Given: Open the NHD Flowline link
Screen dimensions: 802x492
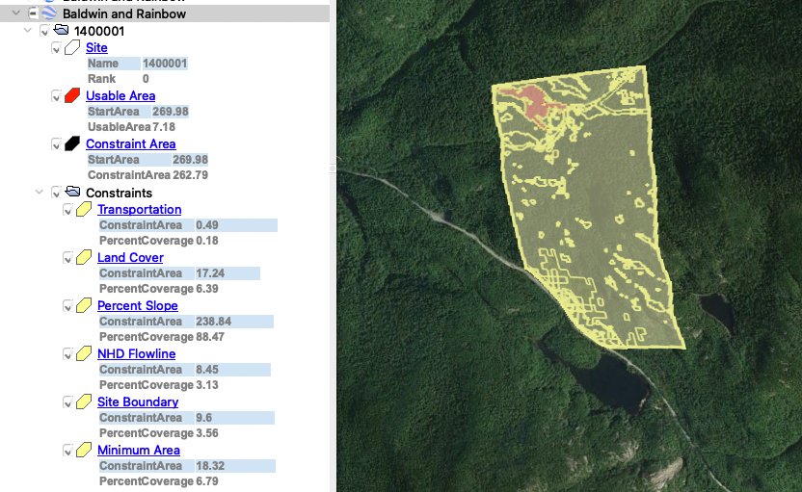Looking at the screenshot, I should [137, 353].
